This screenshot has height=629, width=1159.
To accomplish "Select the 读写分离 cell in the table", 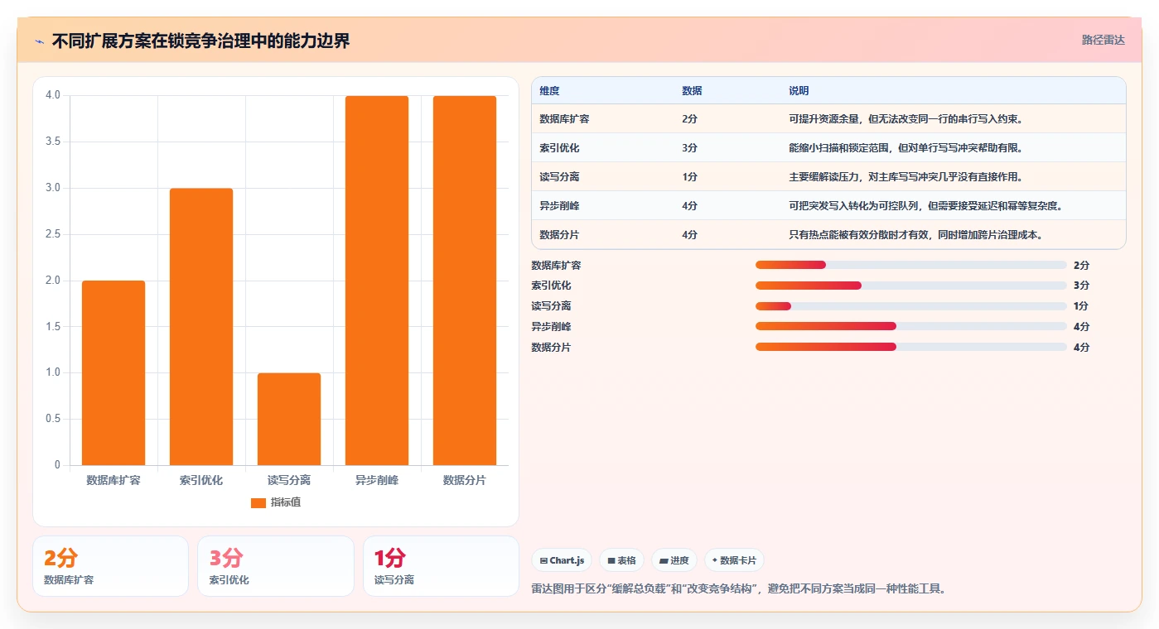I will coord(559,177).
